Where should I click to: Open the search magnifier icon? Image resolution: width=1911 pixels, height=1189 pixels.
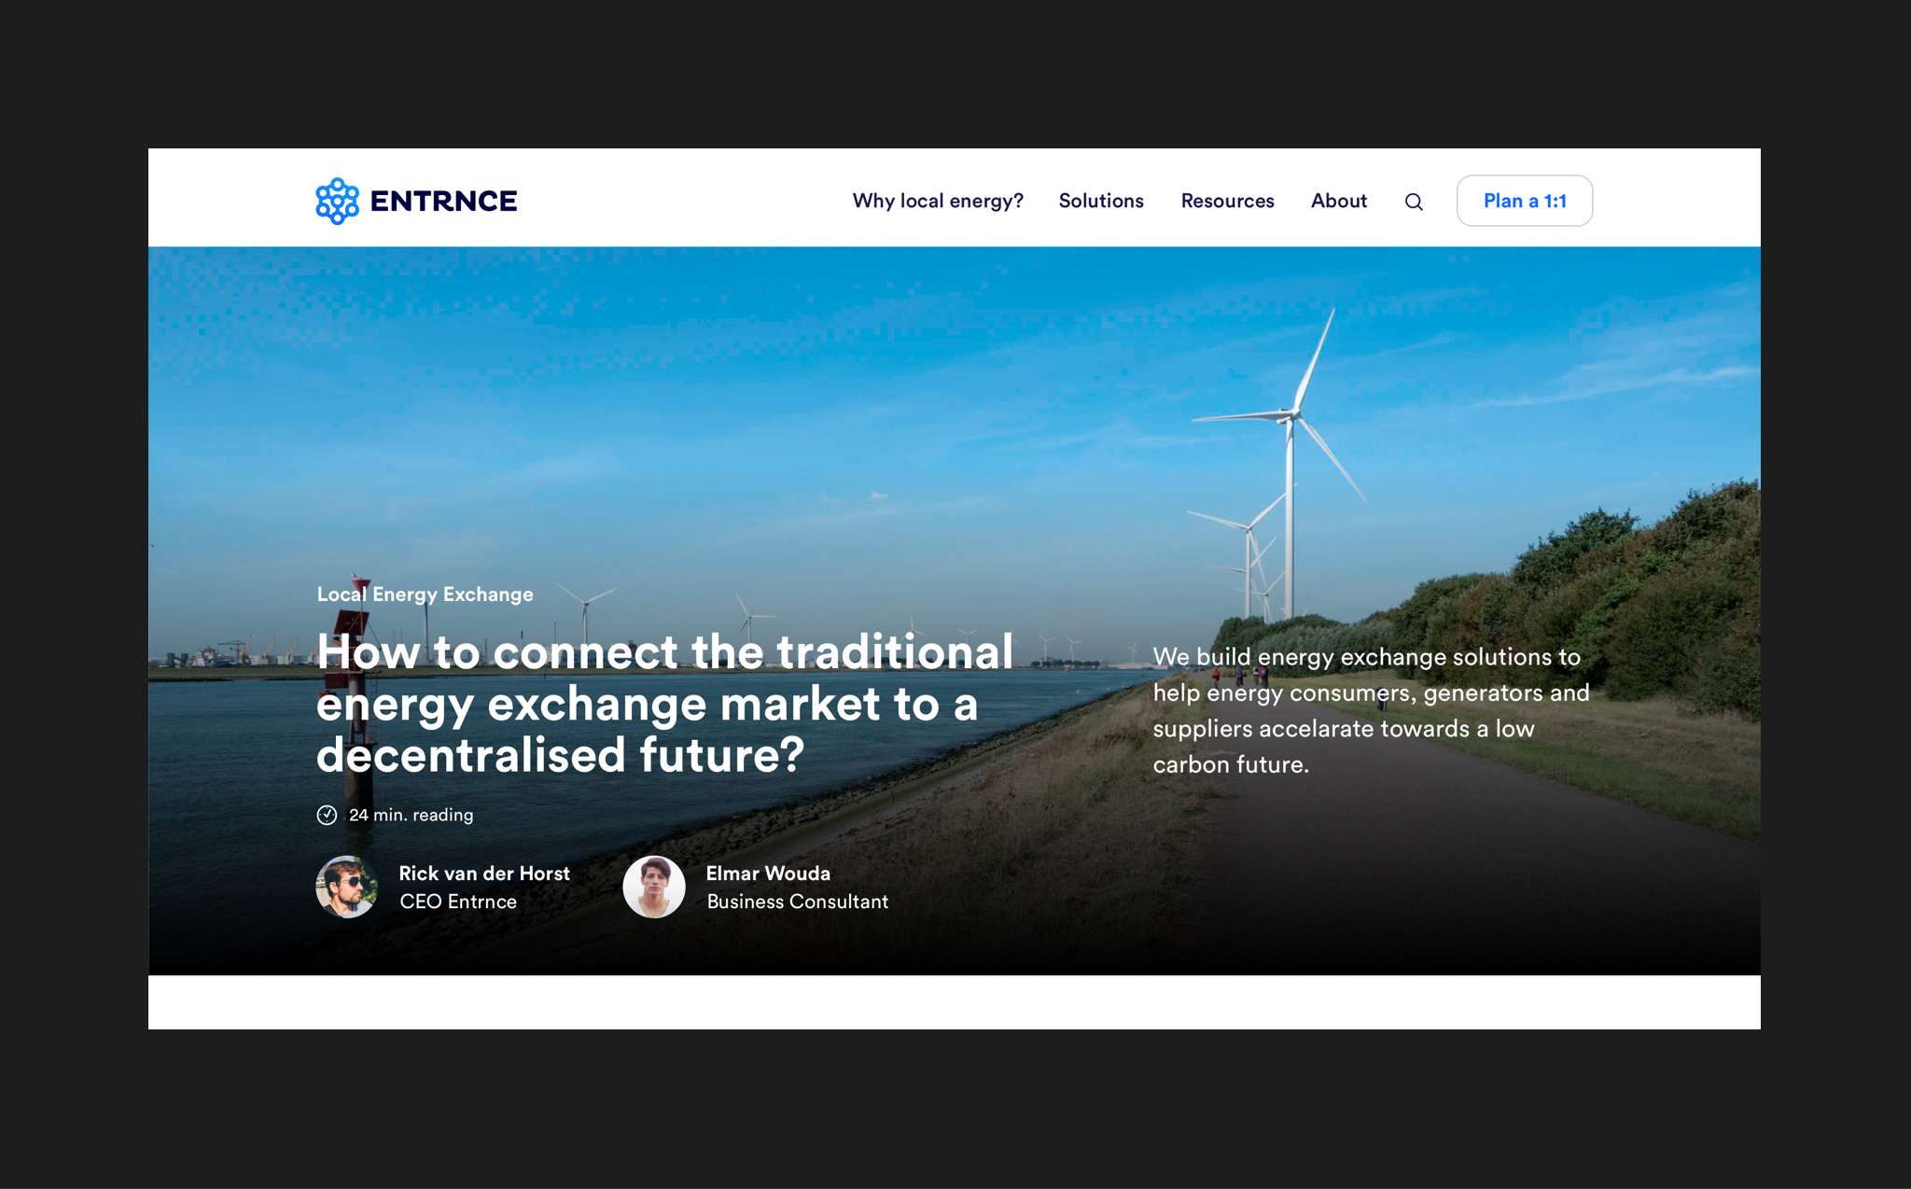(x=1414, y=202)
